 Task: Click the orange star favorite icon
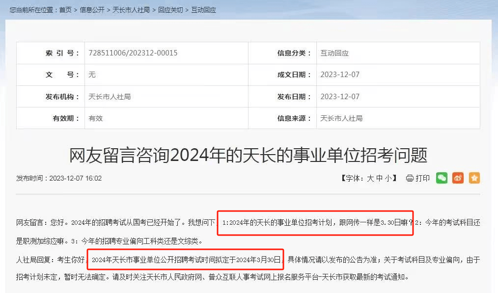point(474,178)
